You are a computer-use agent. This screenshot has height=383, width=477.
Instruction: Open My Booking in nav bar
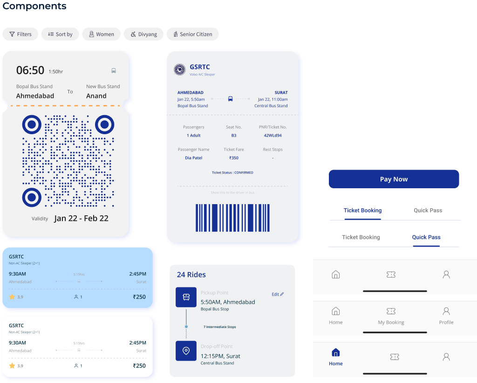pos(391,316)
